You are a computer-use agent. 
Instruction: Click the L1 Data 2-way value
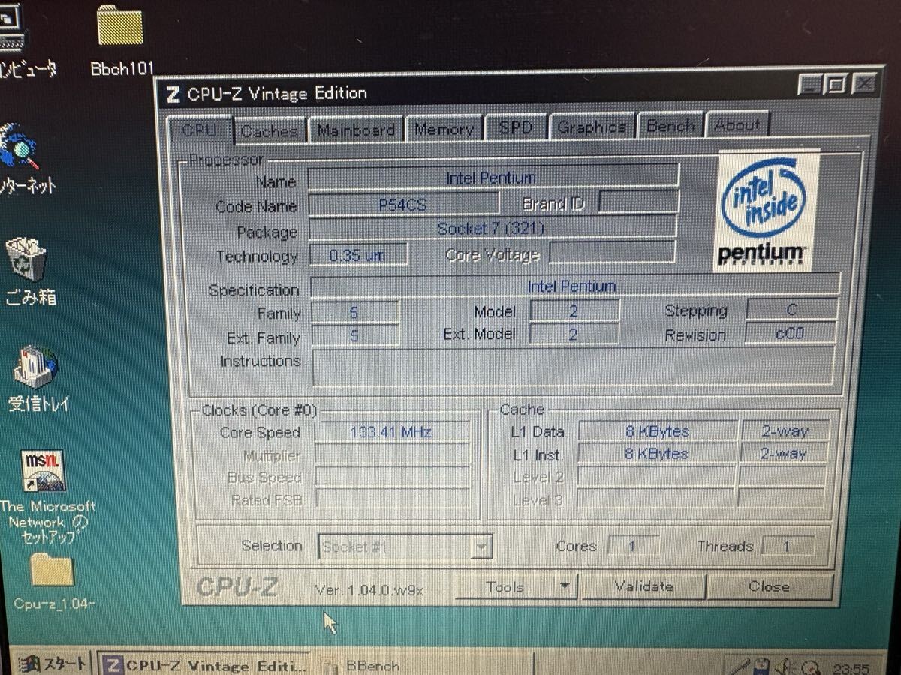[785, 430]
